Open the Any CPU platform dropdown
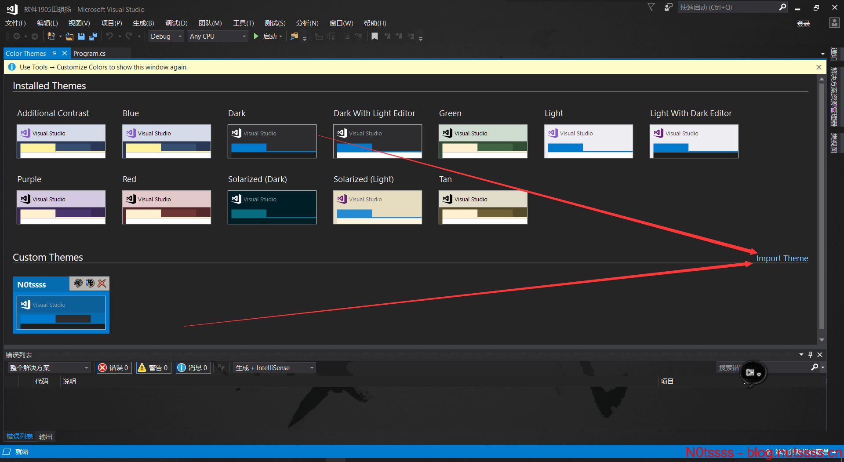844x462 pixels. pyautogui.click(x=218, y=36)
